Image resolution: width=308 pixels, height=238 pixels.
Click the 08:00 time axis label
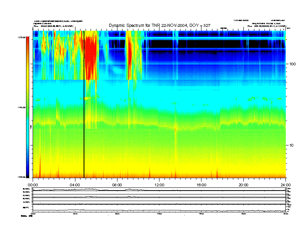(117, 185)
